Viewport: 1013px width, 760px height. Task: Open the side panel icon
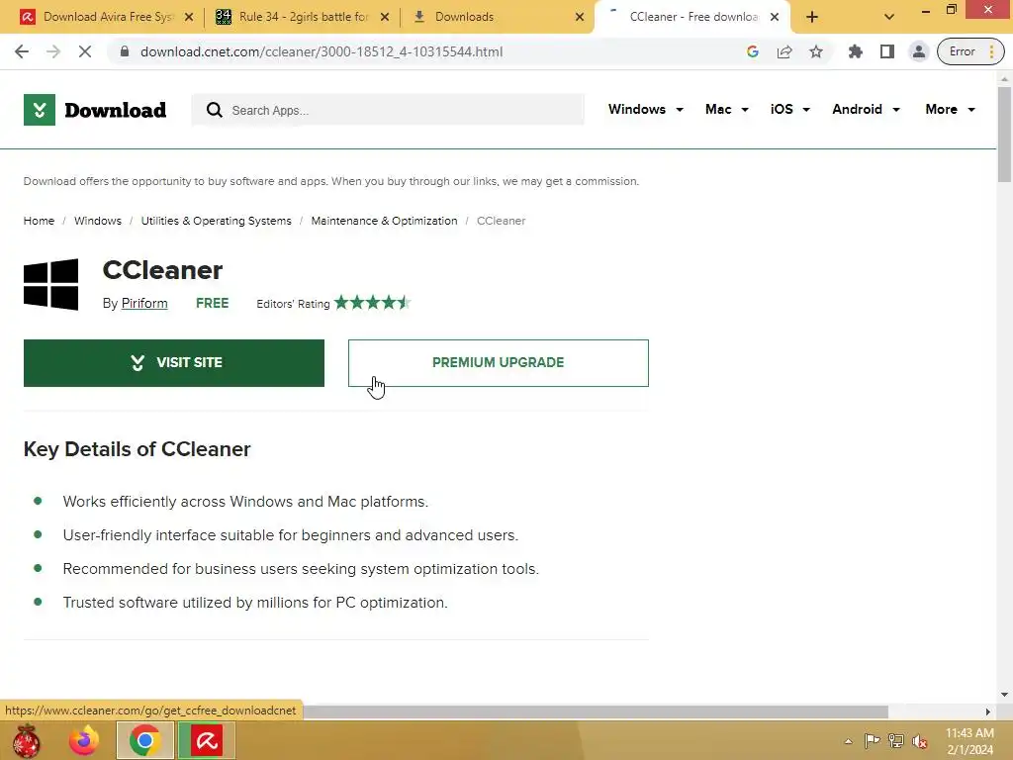[x=887, y=51]
